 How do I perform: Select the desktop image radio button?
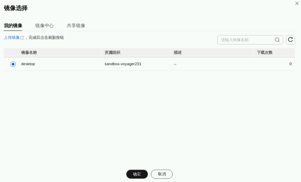[13, 64]
